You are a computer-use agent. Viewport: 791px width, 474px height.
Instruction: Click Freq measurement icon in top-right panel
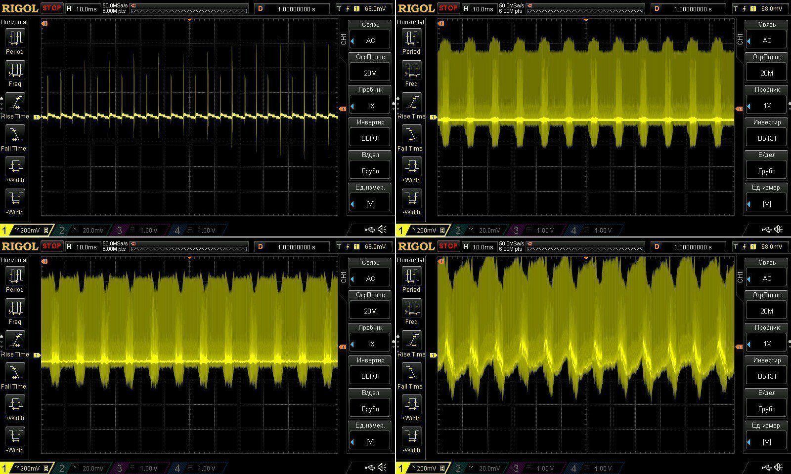pos(411,73)
